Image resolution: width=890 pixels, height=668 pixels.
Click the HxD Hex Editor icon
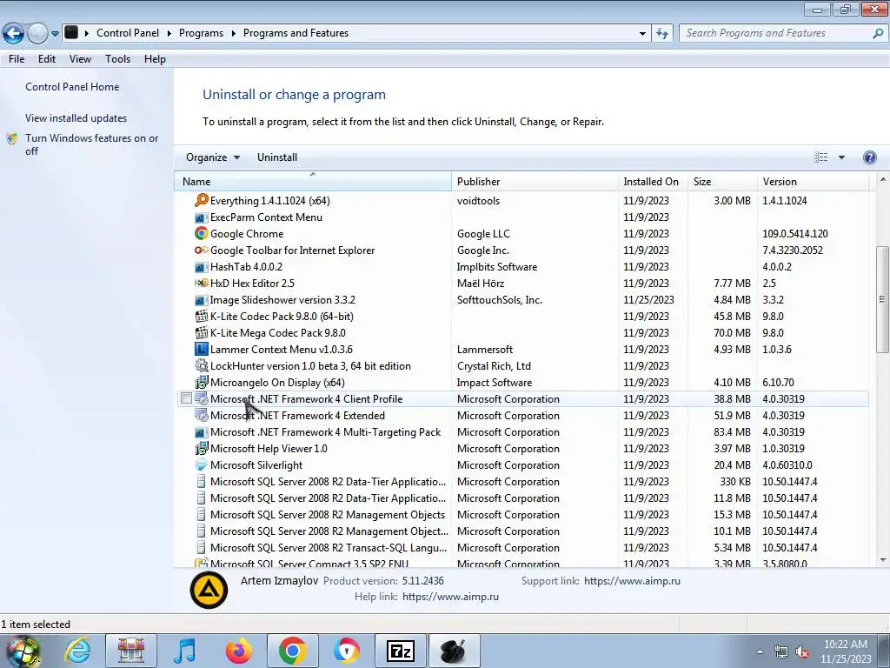pos(201,283)
